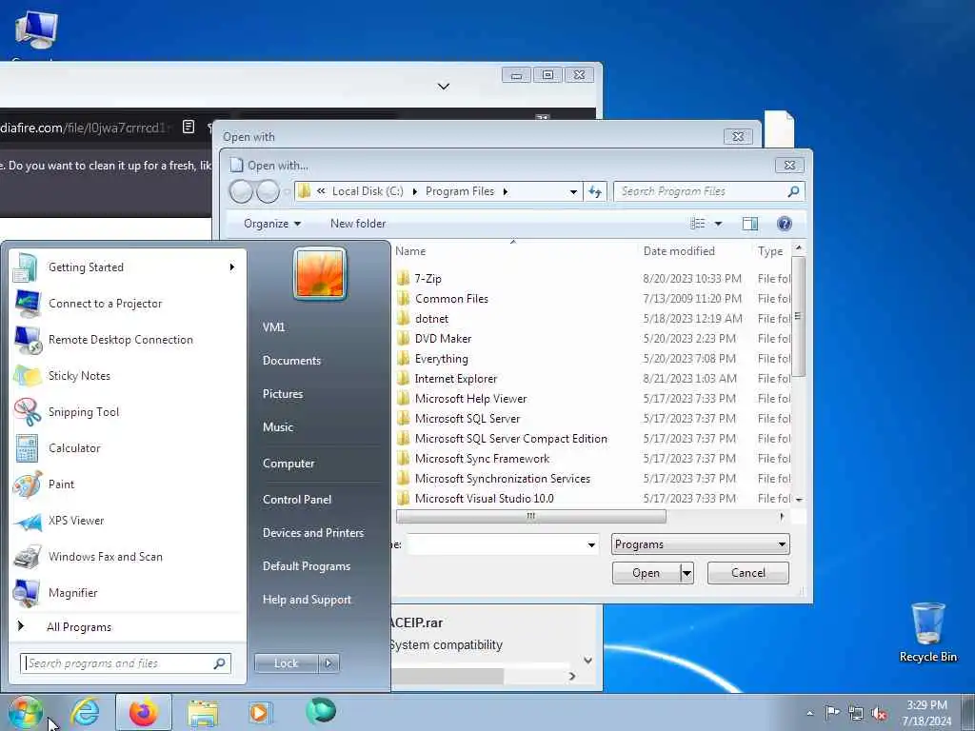Open the 7-Zip folder
975x731 pixels.
[x=428, y=279]
